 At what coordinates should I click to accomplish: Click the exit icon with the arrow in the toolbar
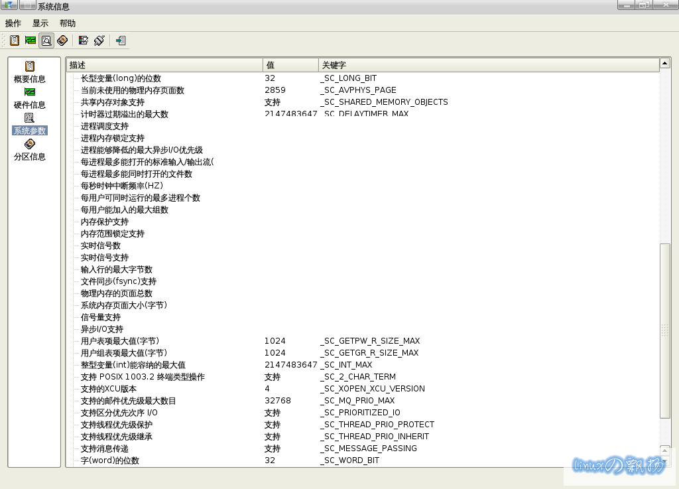[120, 40]
